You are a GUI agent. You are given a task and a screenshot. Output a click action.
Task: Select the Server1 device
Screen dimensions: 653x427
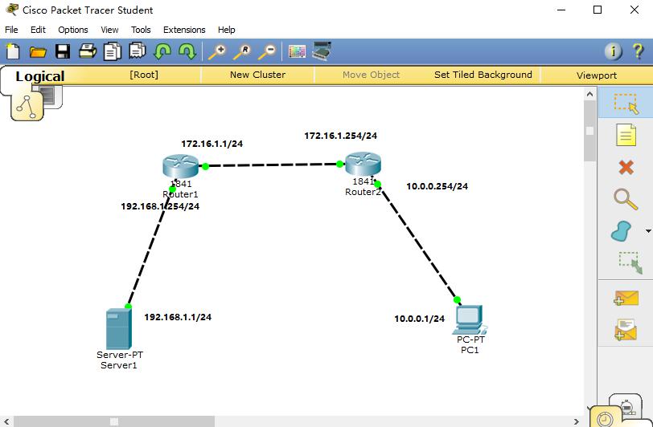[x=119, y=328]
